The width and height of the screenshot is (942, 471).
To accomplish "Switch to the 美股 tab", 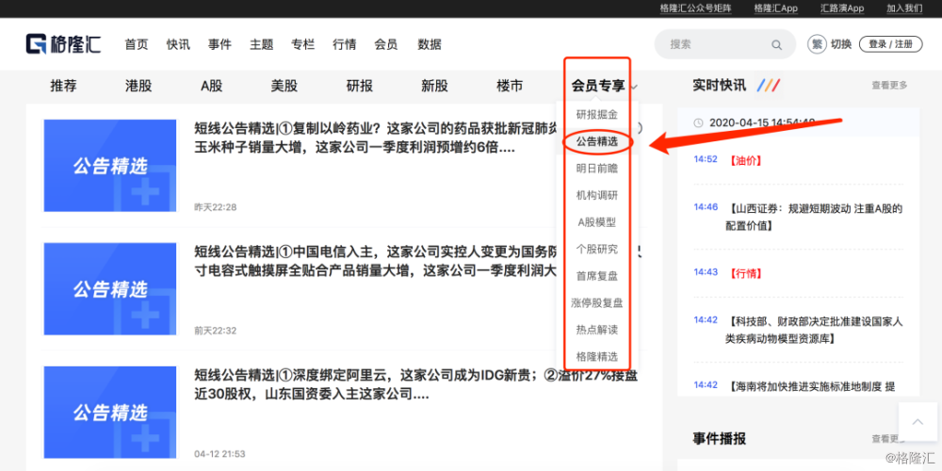I will pyautogui.click(x=284, y=86).
